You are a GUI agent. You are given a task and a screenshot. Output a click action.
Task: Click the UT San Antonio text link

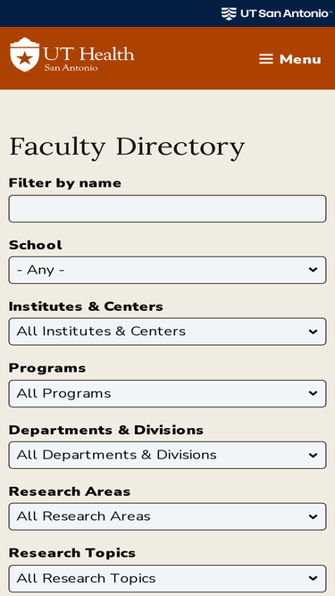(x=284, y=13)
